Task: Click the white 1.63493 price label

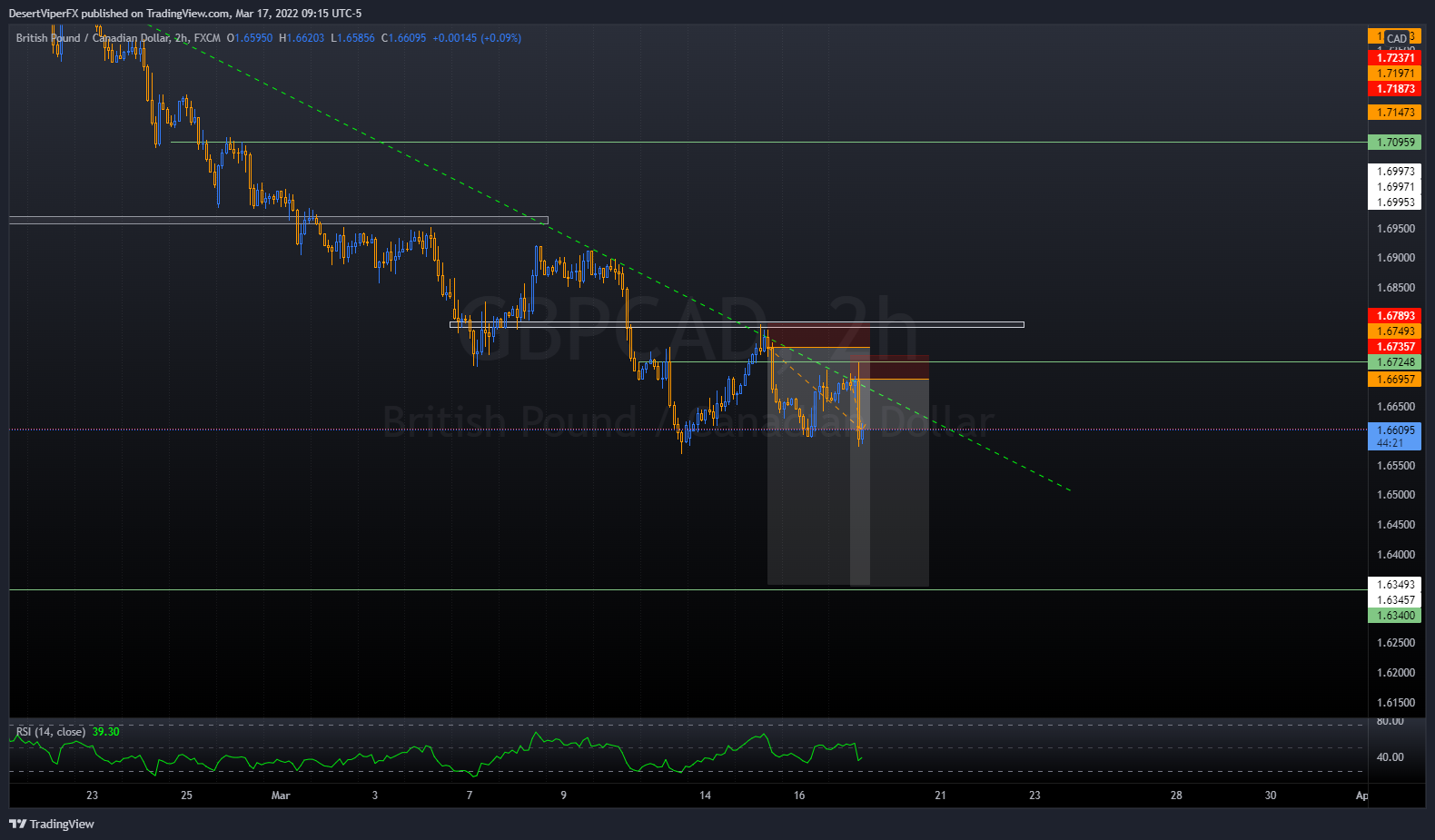Action: (x=1394, y=585)
